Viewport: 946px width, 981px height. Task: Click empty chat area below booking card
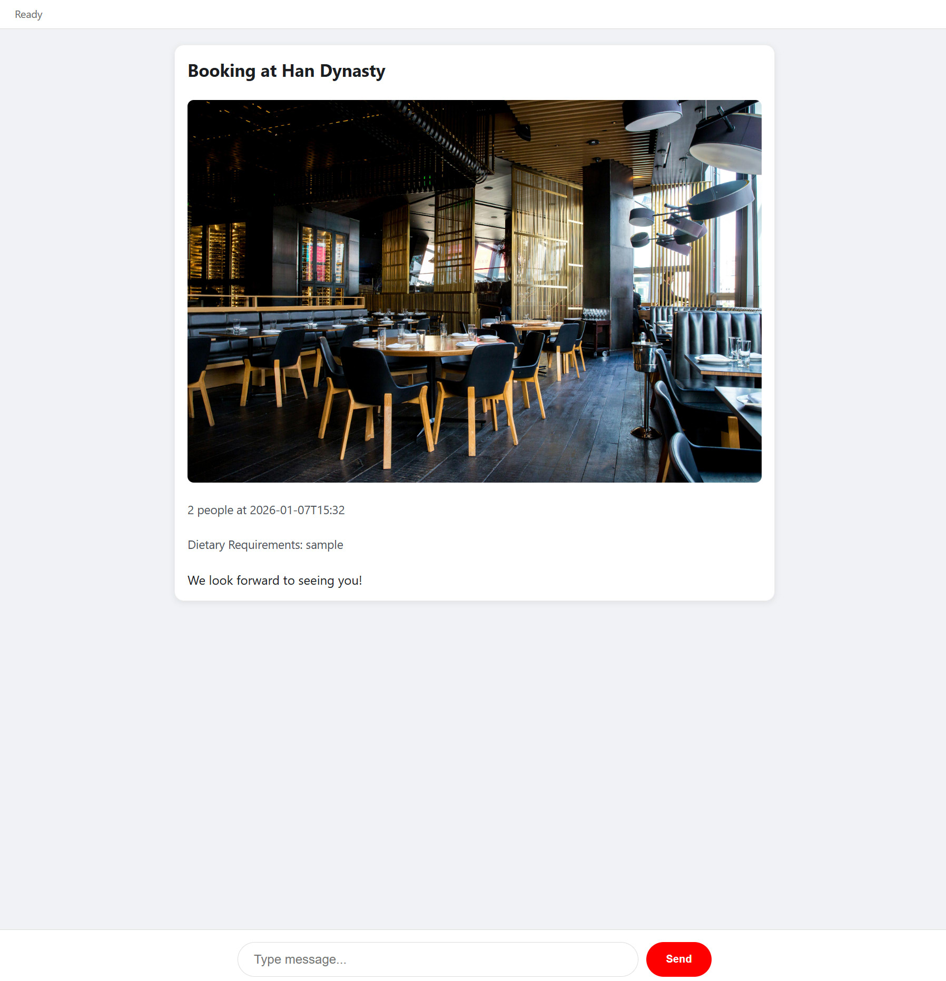pyautogui.click(x=474, y=763)
